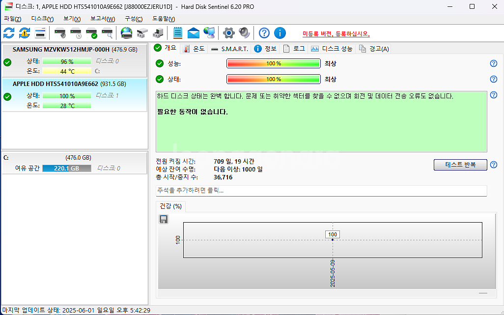Switch to the S.M.A.R.T. tab

[230, 49]
